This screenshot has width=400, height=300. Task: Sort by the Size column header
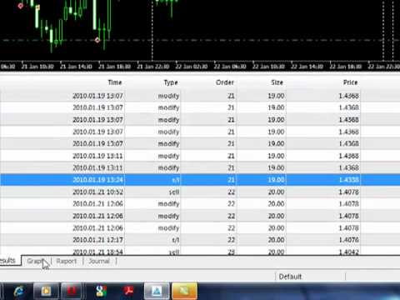coord(277,82)
